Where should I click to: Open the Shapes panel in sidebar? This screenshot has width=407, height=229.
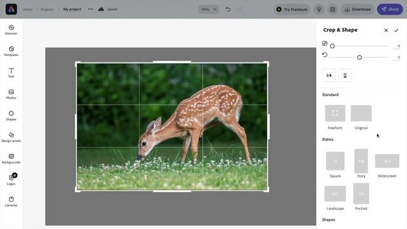11,116
